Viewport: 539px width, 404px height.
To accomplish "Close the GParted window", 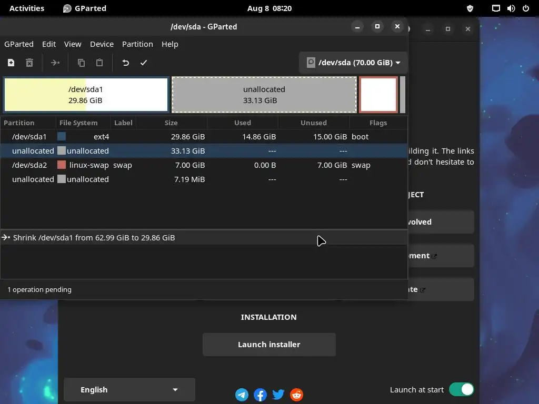I will click(x=397, y=26).
